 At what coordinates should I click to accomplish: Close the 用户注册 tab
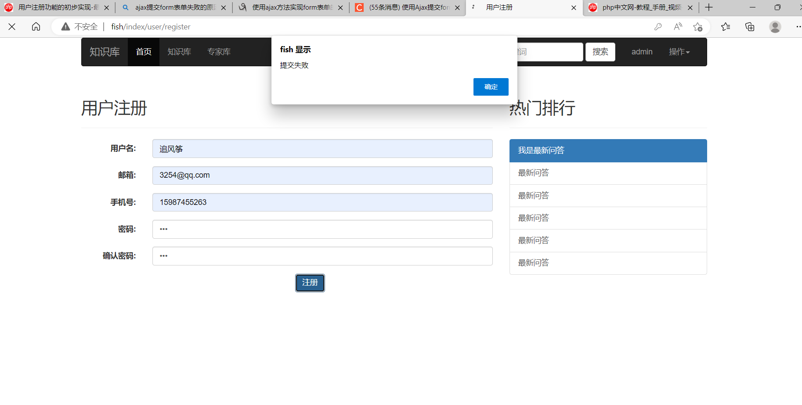pos(574,7)
